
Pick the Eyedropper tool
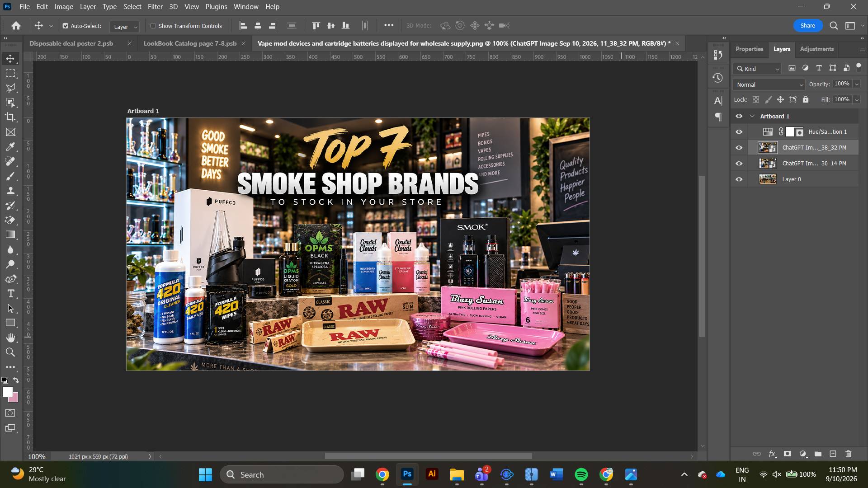click(x=10, y=146)
